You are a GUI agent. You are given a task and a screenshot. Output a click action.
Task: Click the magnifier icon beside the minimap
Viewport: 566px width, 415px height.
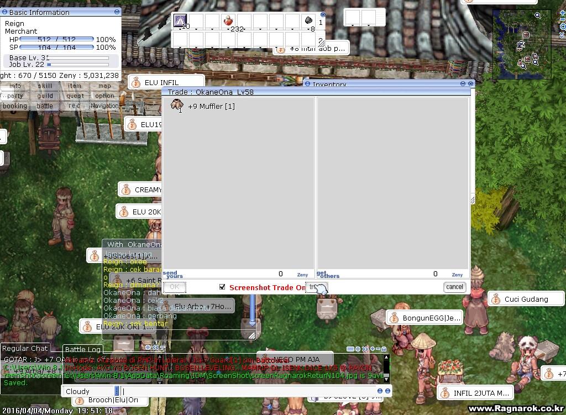coord(562,27)
